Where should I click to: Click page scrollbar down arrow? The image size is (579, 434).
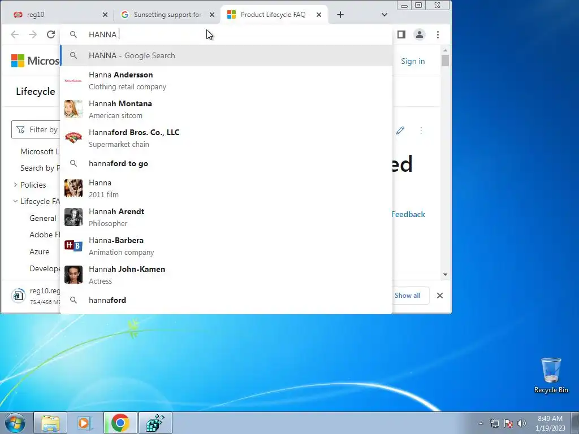[x=445, y=275]
